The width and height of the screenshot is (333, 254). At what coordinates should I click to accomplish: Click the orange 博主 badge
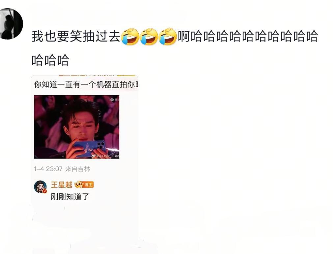[x=88, y=185]
